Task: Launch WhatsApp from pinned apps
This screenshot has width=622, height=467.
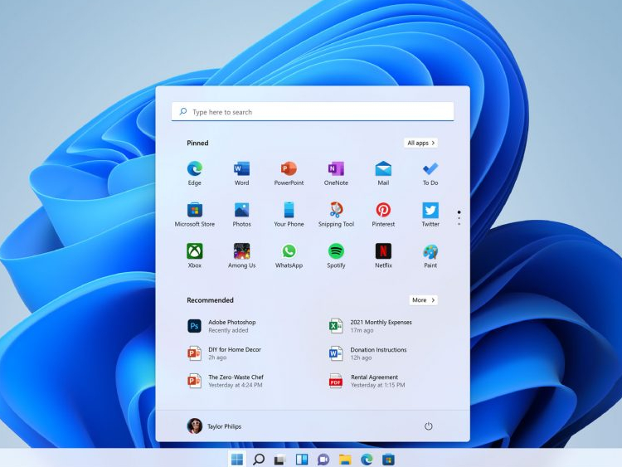Action: (x=289, y=256)
